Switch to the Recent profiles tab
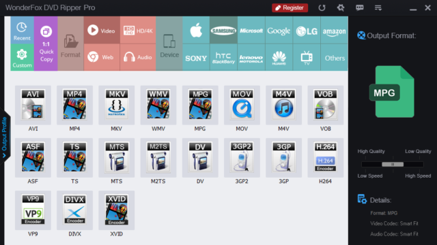Screen dimensions: 437x245 coord(22,30)
